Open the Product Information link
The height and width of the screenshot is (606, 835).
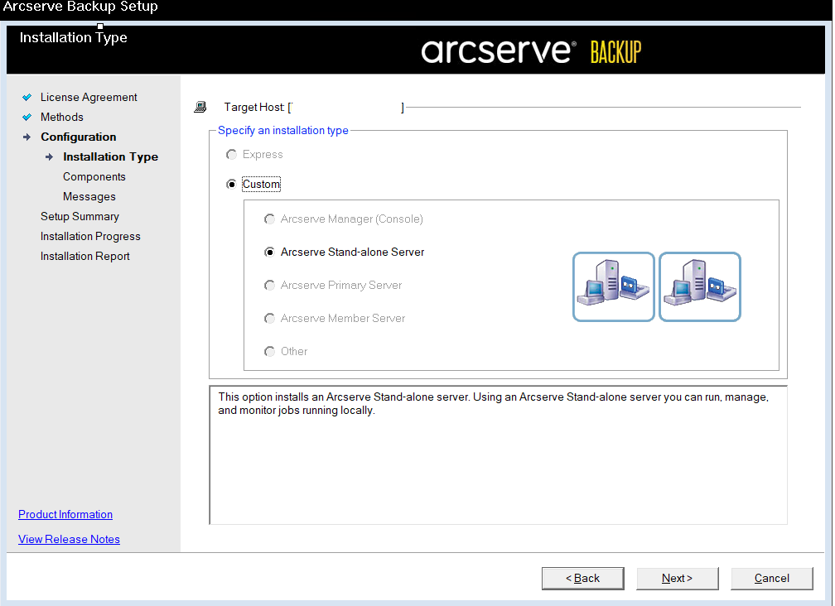coord(65,514)
